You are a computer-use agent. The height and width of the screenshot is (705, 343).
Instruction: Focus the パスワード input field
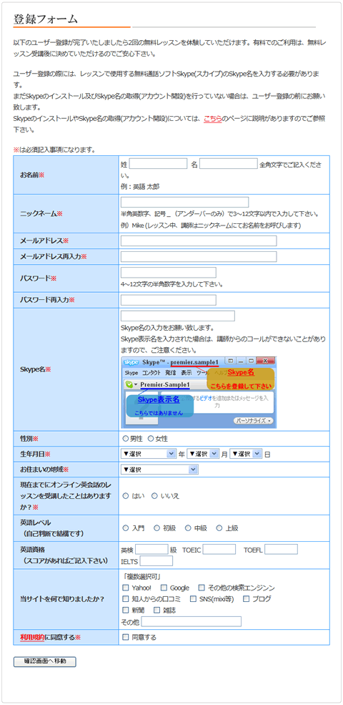pos(169,273)
